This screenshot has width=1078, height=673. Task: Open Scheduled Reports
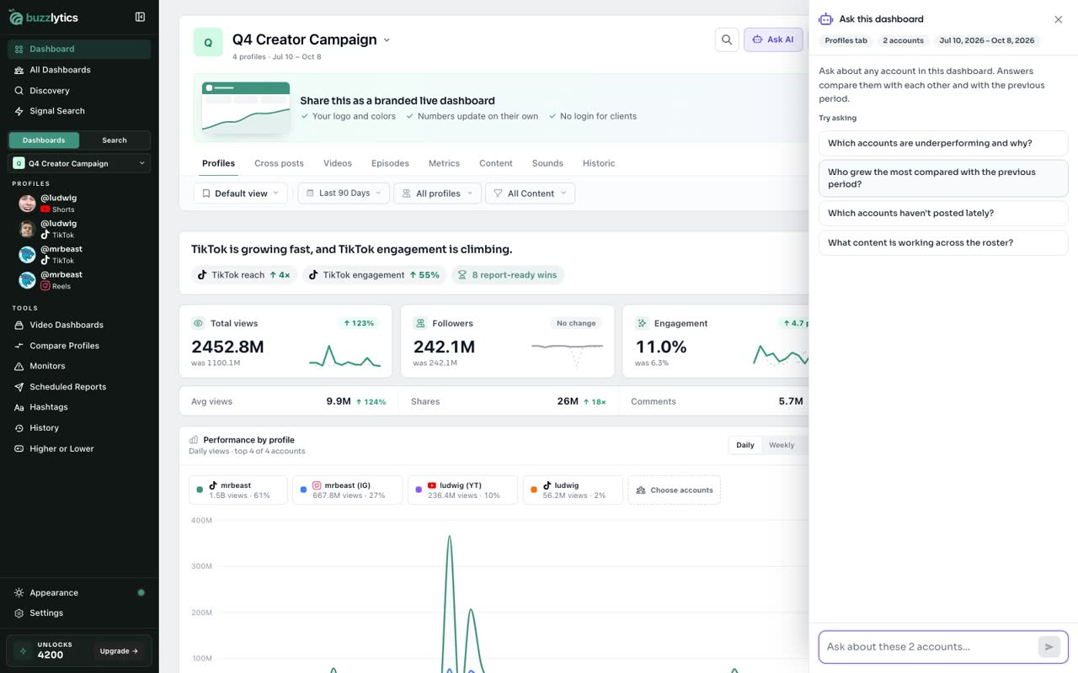point(79,387)
